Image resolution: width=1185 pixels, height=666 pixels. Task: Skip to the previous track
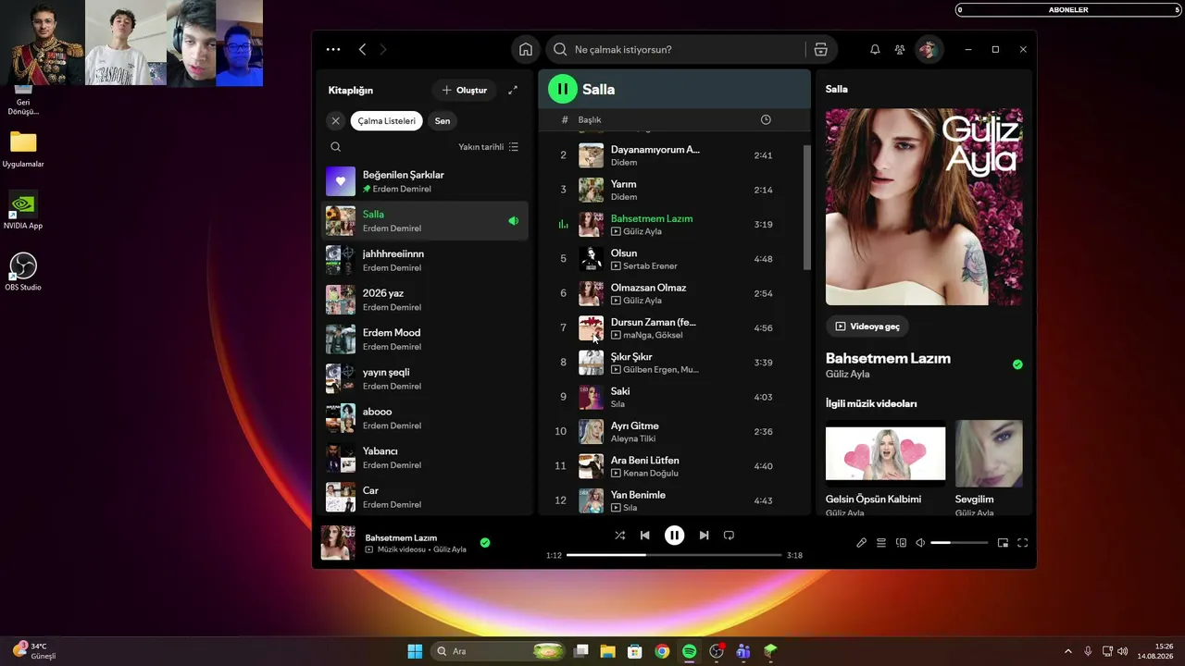point(644,535)
